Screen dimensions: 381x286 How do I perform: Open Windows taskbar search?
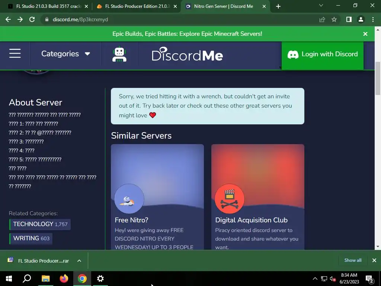click(x=27, y=279)
